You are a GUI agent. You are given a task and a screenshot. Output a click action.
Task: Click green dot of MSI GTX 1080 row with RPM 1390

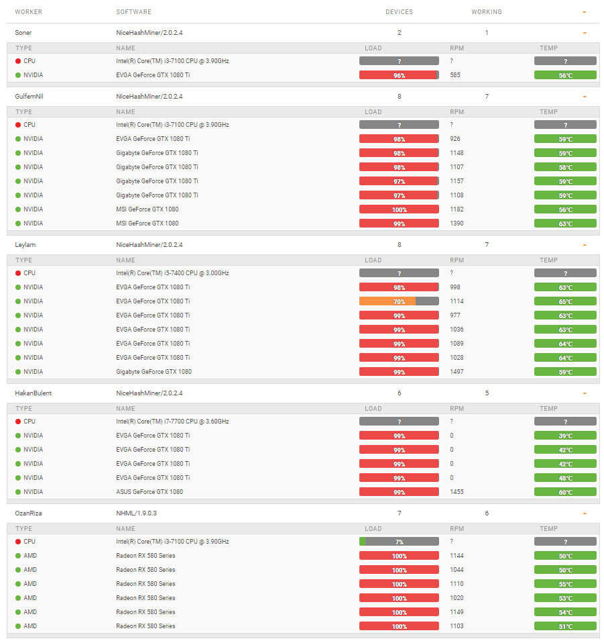(x=18, y=224)
